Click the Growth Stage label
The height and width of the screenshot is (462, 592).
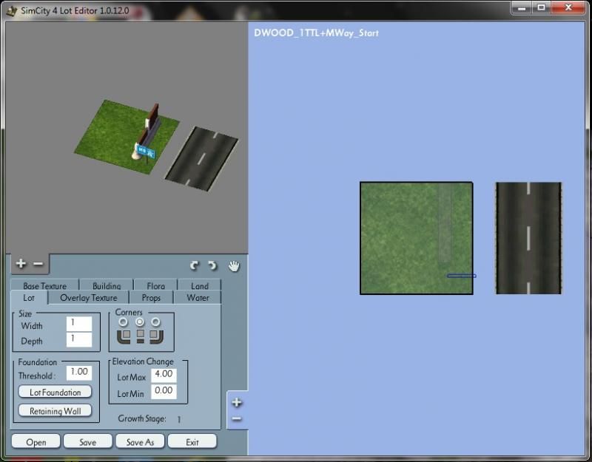(142, 418)
